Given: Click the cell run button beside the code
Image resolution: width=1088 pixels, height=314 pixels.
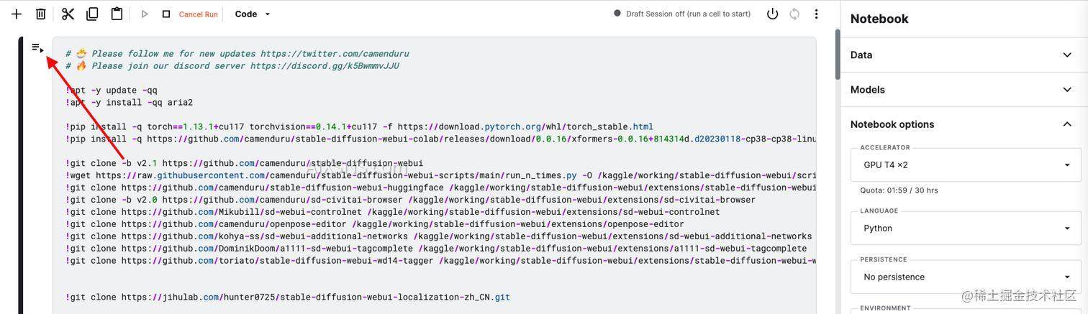Looking at the screenshot, I should 37,48.
